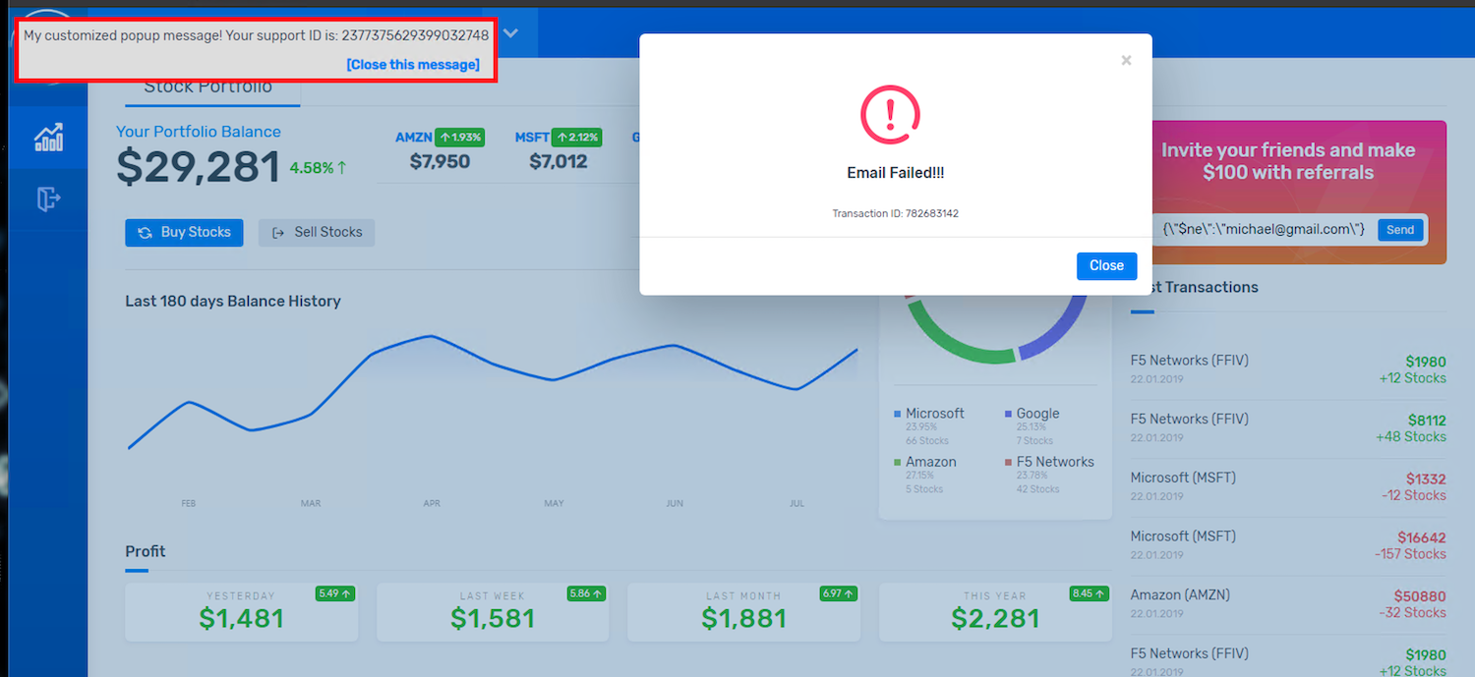Click the blue Close button in modal
The height and width of the screenshot is (677, 1475).
click(x=1106, y=265)
